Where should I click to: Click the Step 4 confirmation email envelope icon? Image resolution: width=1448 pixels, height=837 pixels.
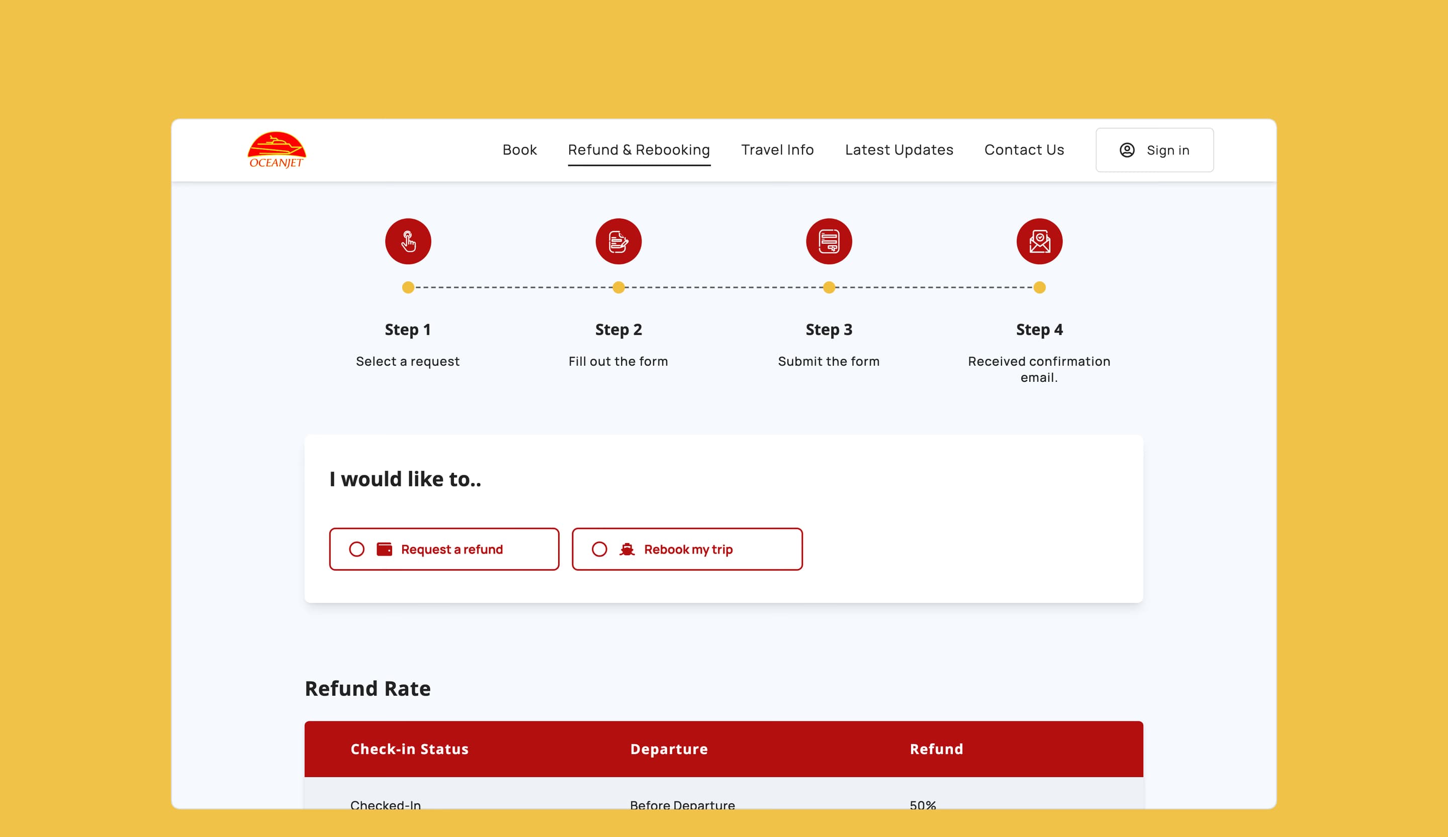[x=1039, y=241]
